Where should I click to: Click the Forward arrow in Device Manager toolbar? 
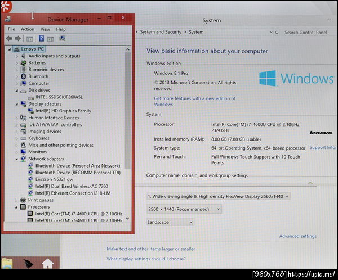(x=17, y=39)
